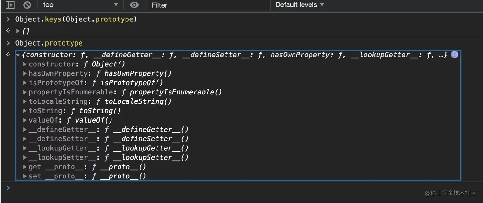Expand the constructor property
483x203 pixels.
click(25, 64)
